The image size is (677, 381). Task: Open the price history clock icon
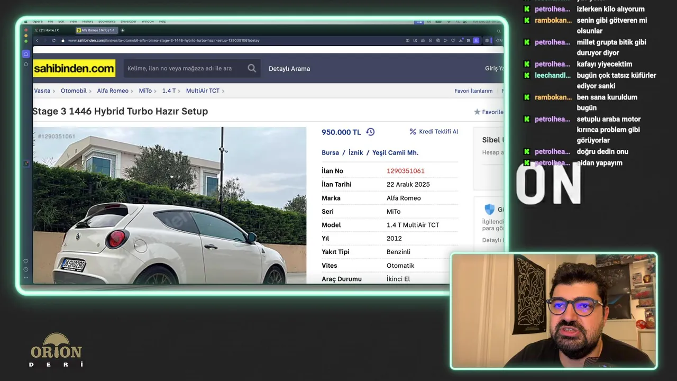point(370,132)
